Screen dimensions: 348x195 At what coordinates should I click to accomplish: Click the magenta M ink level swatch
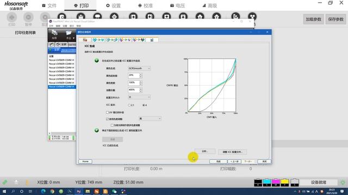point(276,183)
